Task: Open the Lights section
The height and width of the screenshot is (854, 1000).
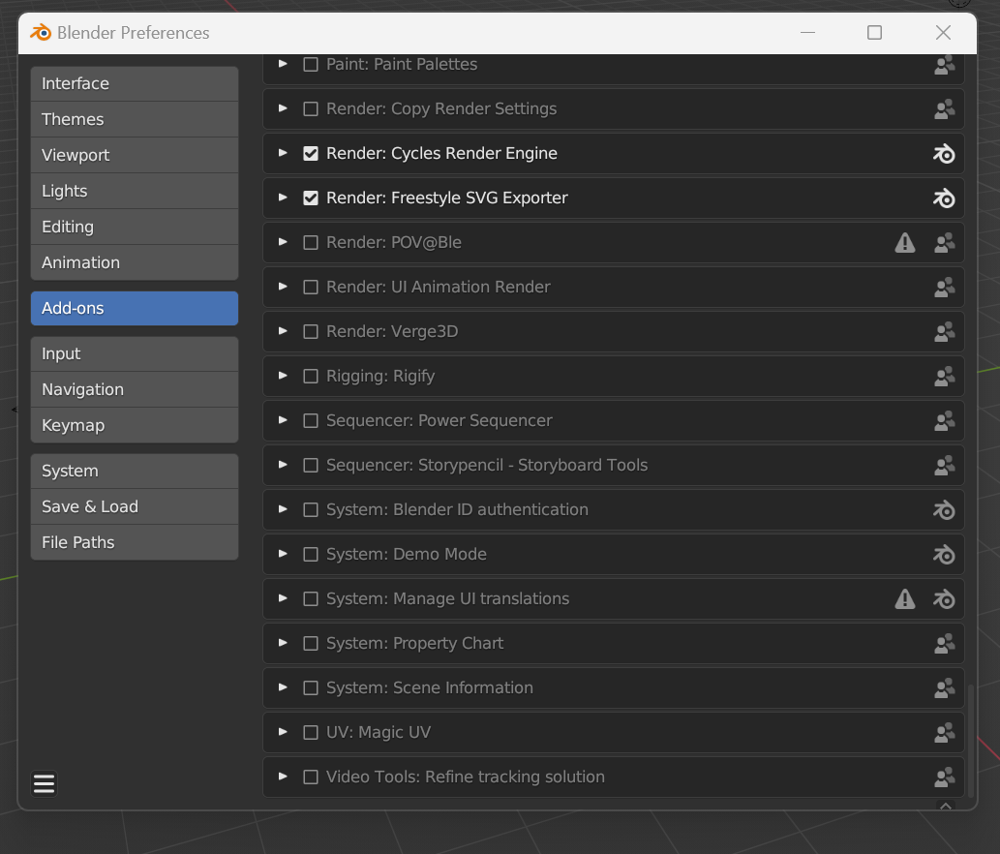Action: point(135,191)
